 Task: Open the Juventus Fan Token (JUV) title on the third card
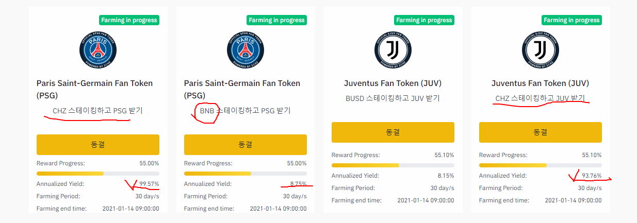(x=393, y=83)
